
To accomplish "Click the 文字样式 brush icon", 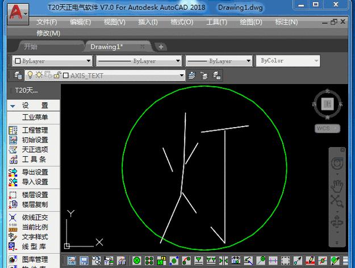I will pos(13,237).
